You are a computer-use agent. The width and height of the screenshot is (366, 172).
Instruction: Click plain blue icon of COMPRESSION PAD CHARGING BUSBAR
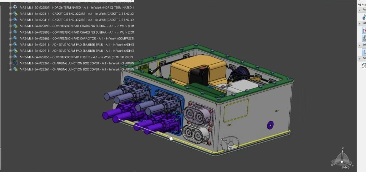pyautogui.click(x=15, y=32)
